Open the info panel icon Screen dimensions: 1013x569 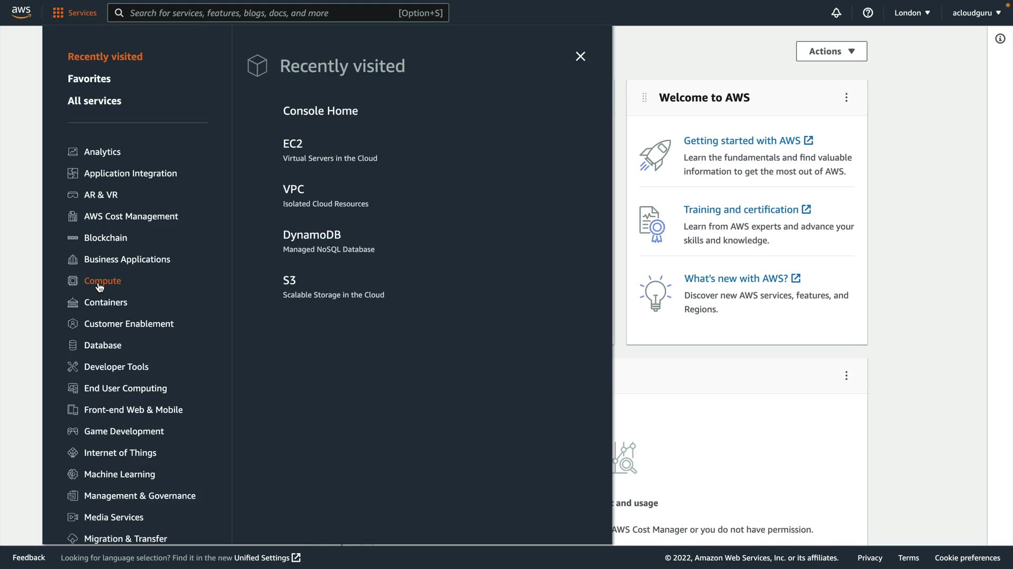1000,38
